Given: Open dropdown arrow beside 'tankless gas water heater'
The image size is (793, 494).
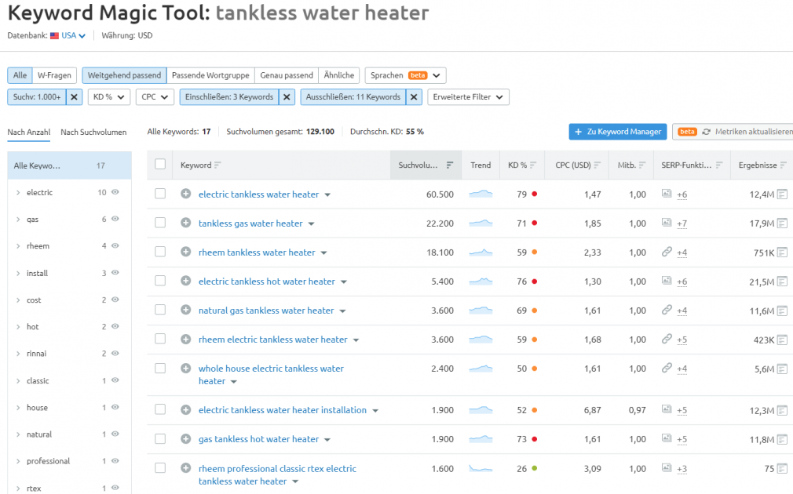Looking at the screenshot, I should (312, 223).
